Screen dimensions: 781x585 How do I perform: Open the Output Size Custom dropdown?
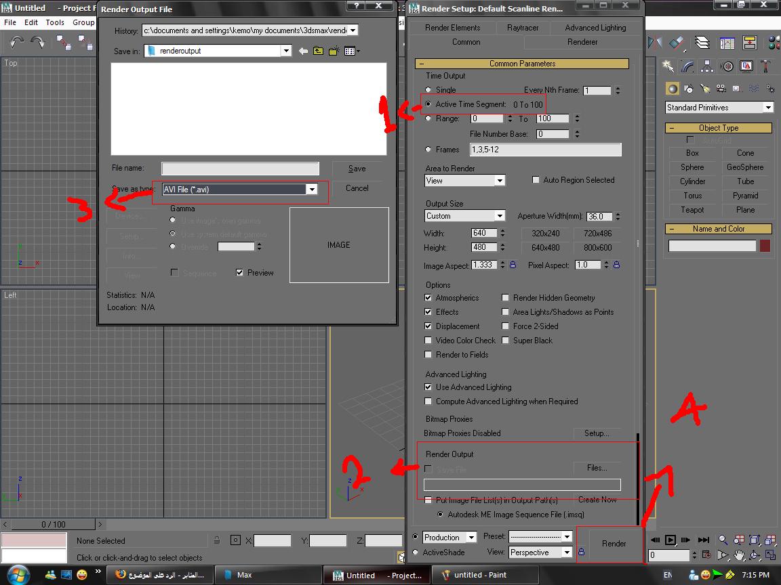[500, 216]
